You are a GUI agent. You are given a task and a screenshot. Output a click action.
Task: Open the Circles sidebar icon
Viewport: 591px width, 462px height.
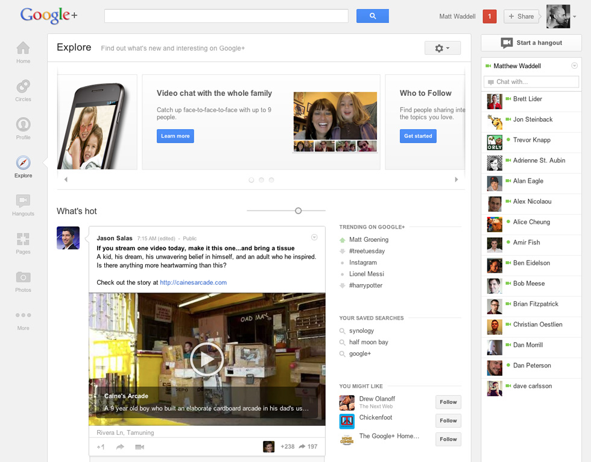pos(23,87)
